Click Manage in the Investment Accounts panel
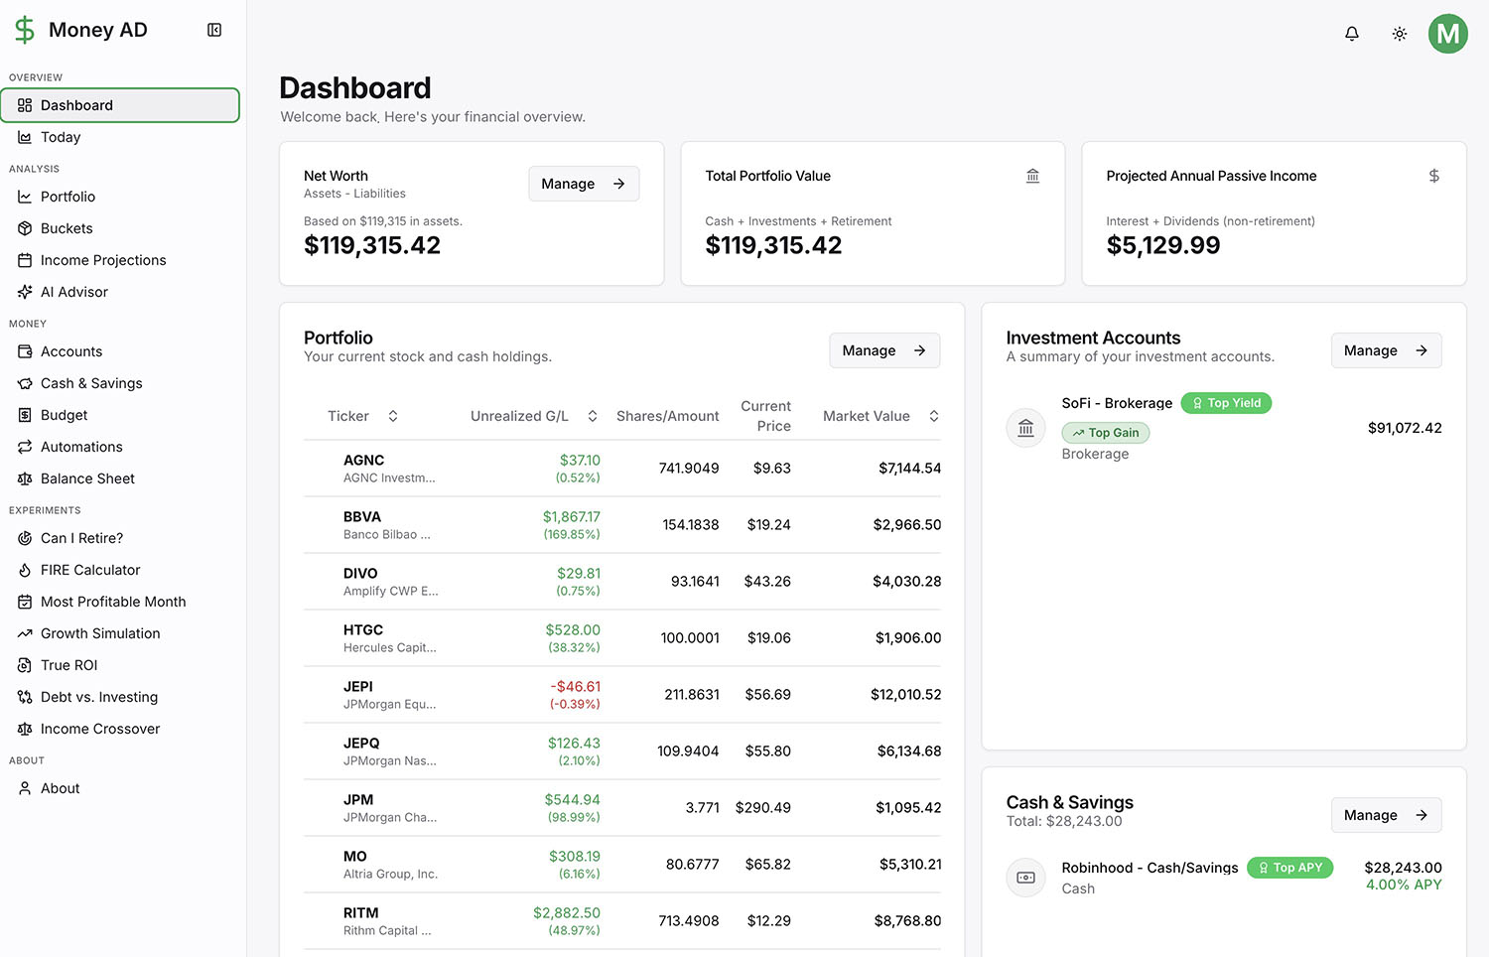The height and width of the screenshot is (957, 1489). point(1386,350)
